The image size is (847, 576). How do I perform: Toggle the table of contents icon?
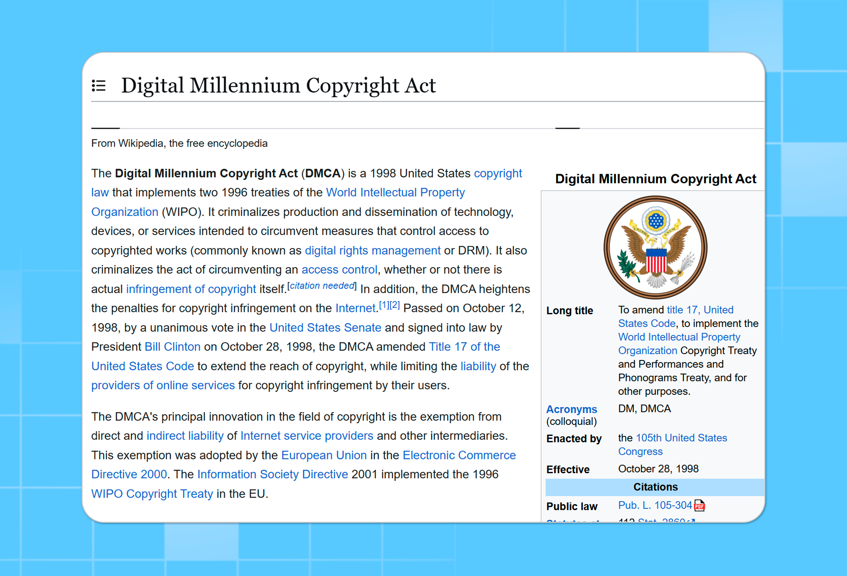click(x=98, y=86)
